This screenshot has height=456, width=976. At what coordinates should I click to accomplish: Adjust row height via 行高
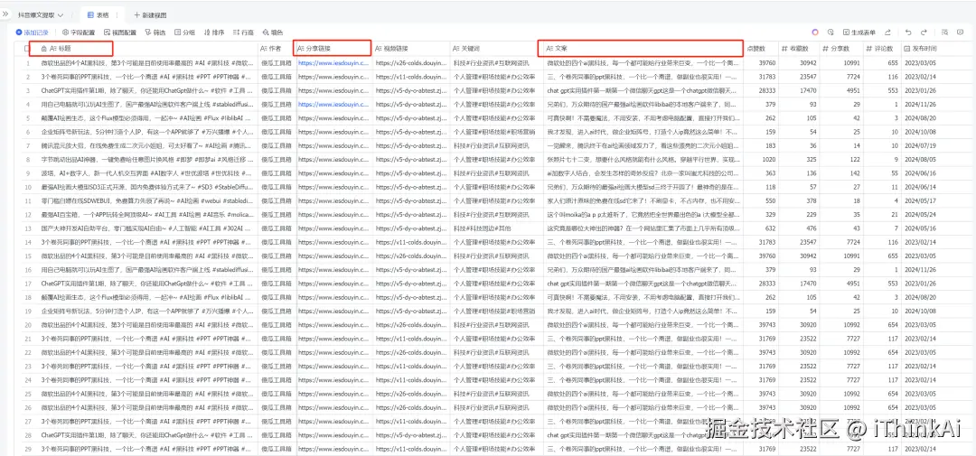(243, 33)
